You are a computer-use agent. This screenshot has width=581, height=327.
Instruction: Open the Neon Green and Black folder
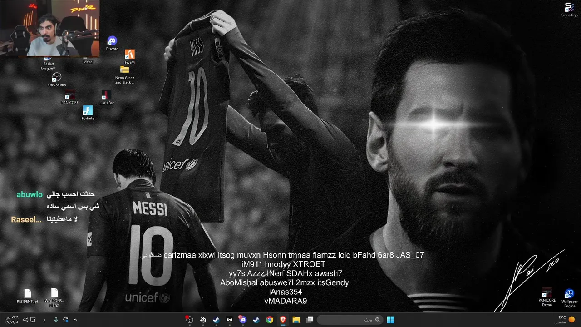tap(124, 75)
